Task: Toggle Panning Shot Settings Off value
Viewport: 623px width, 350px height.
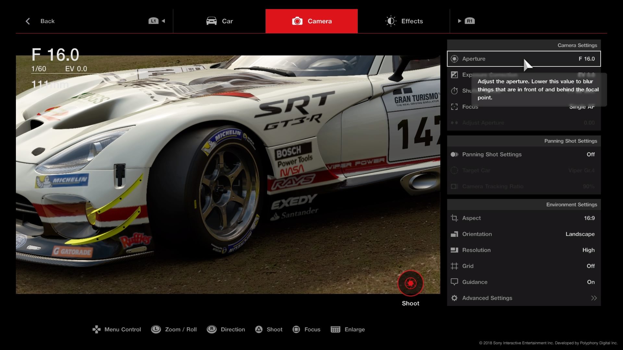Action: [591, 155]
